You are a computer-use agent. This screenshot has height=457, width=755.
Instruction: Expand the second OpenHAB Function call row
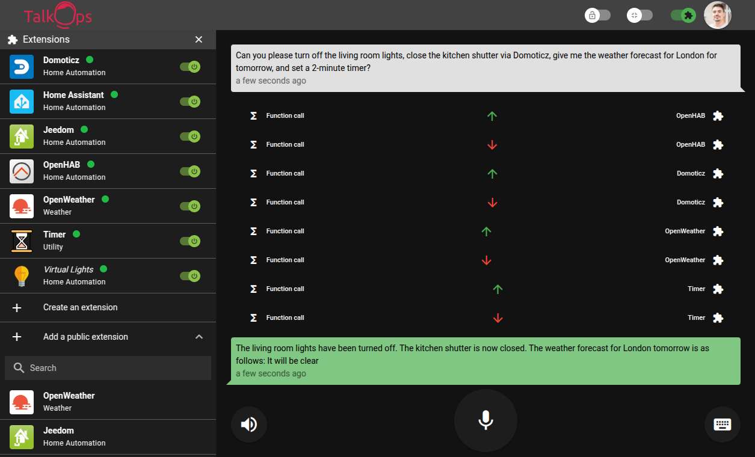point(485,144)
